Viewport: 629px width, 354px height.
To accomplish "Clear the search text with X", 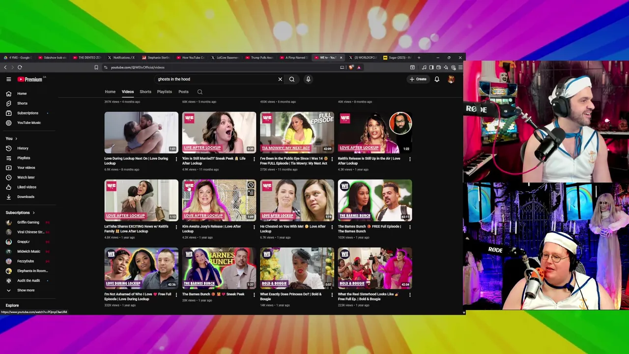I will (280, 79).
